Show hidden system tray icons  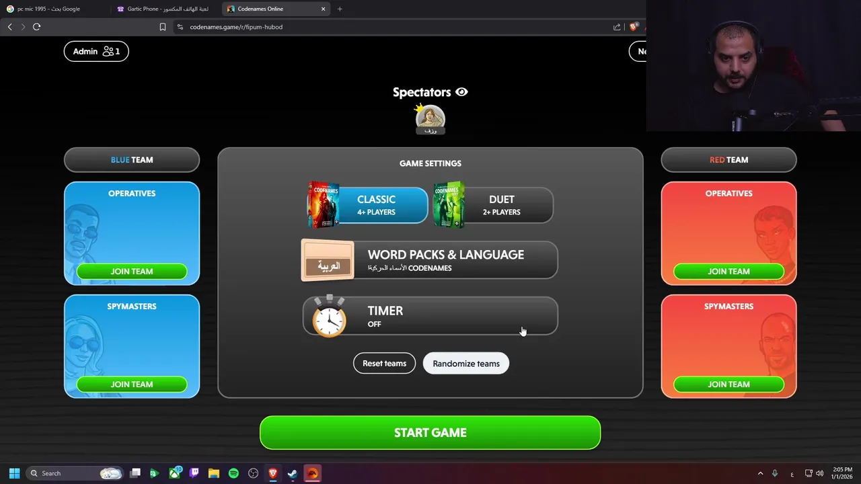pyautogui.click(x=760, y=473)
